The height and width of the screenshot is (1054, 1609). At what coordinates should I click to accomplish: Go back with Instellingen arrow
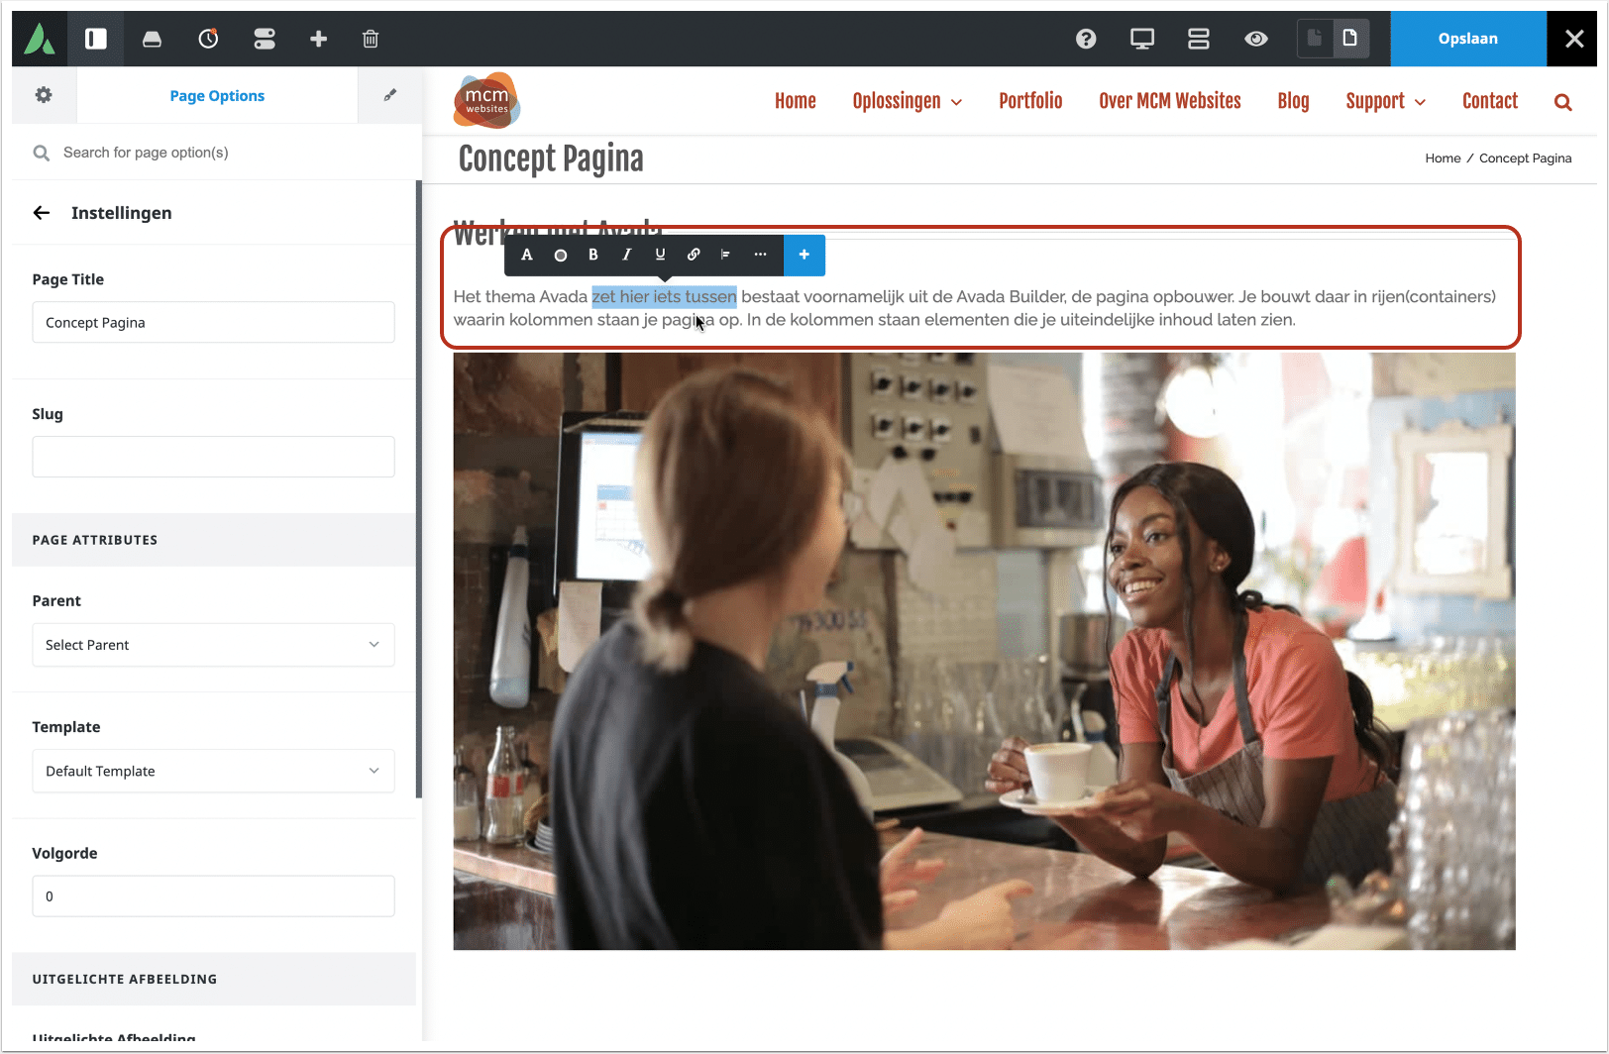point(42,213)
